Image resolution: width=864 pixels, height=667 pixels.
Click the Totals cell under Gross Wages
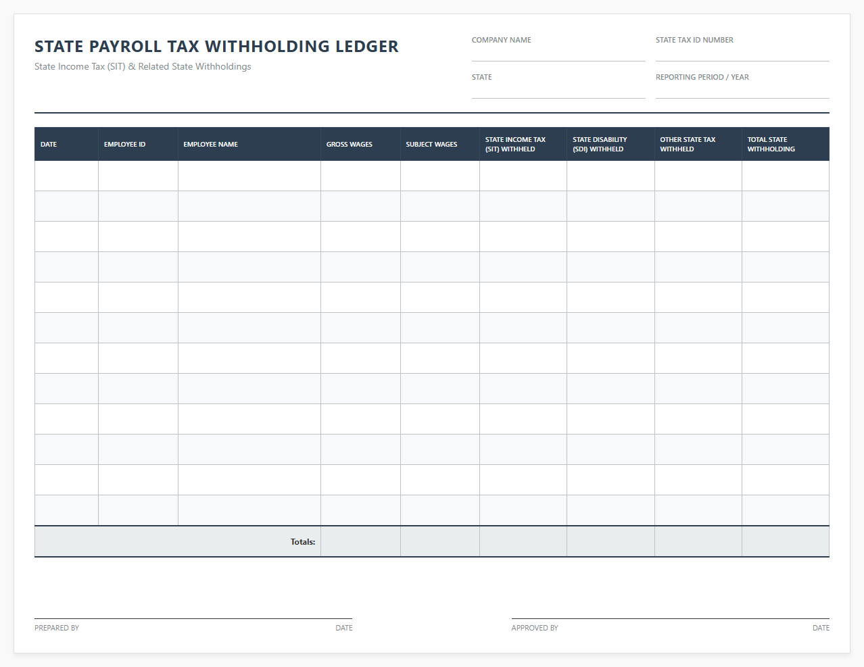(360, 542)
